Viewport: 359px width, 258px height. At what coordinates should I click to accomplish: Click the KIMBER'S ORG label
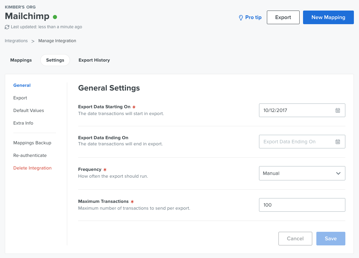point(20,7)
